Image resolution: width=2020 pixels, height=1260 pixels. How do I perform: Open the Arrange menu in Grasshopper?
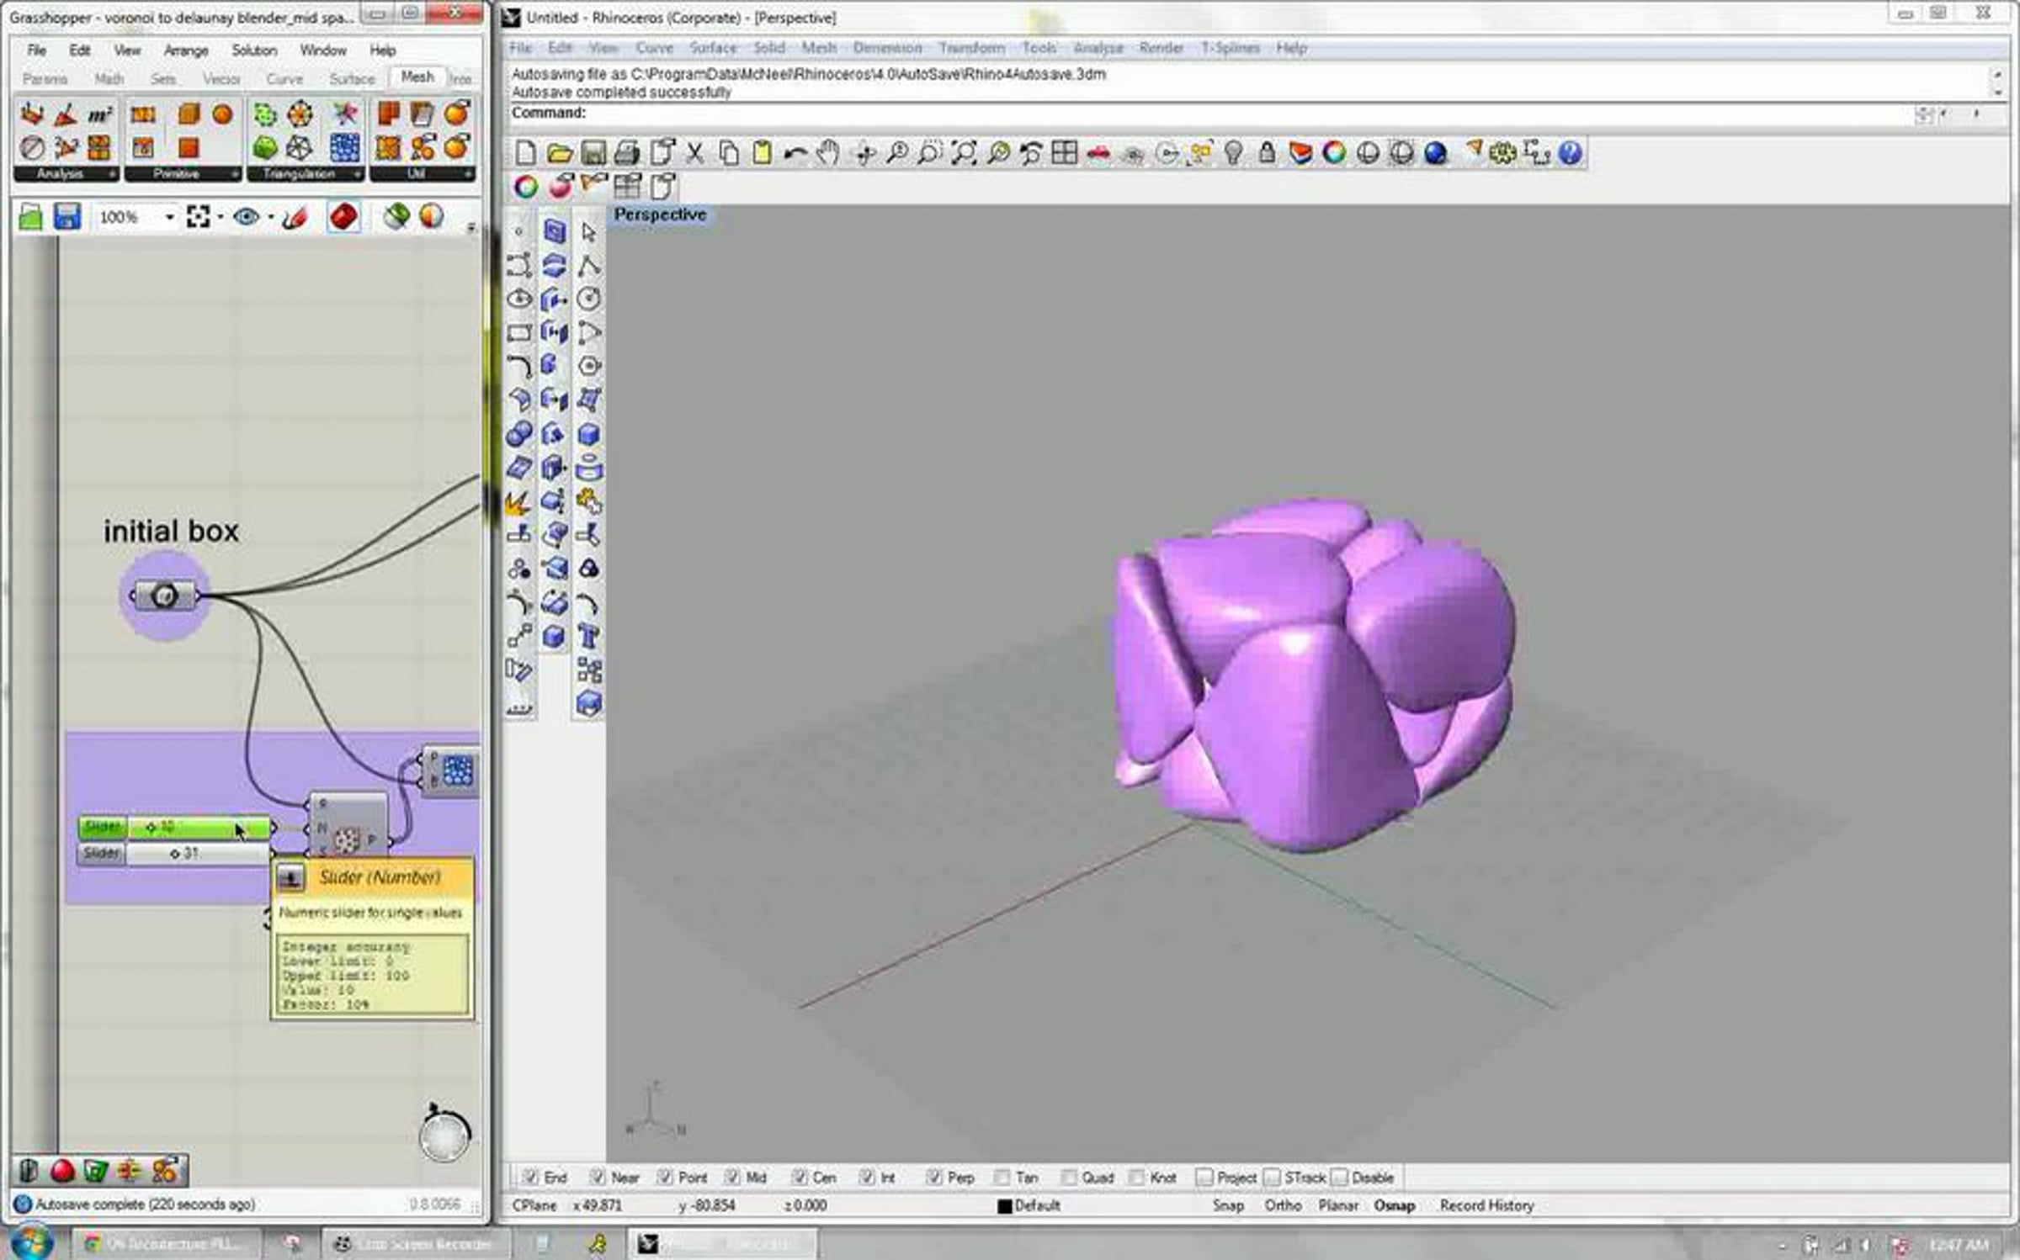186,50
